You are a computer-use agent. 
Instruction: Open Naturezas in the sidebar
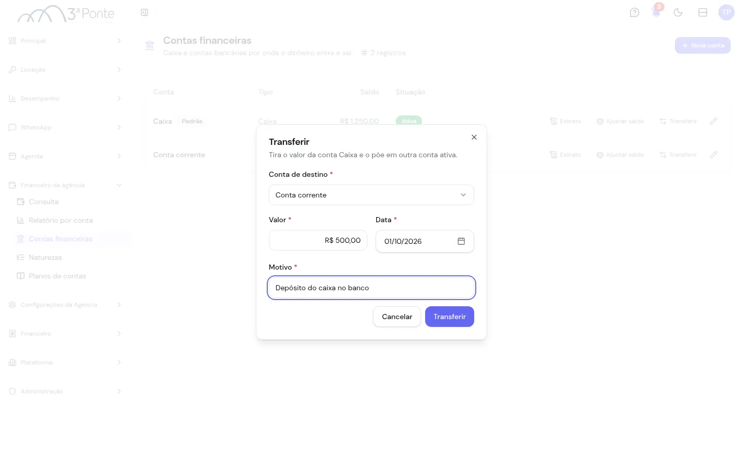72,257
